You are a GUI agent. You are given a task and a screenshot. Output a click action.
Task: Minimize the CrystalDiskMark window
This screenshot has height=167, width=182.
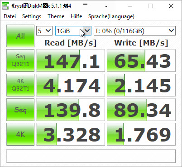click(130, 6)
